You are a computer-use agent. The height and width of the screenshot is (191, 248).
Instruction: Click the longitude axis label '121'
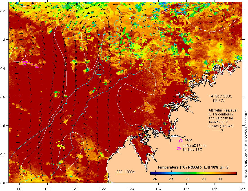tap(75, 189)
